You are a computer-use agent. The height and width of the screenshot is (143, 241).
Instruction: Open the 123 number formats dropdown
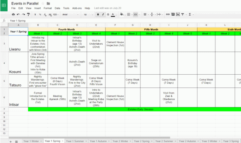click(x=55, y=15)
